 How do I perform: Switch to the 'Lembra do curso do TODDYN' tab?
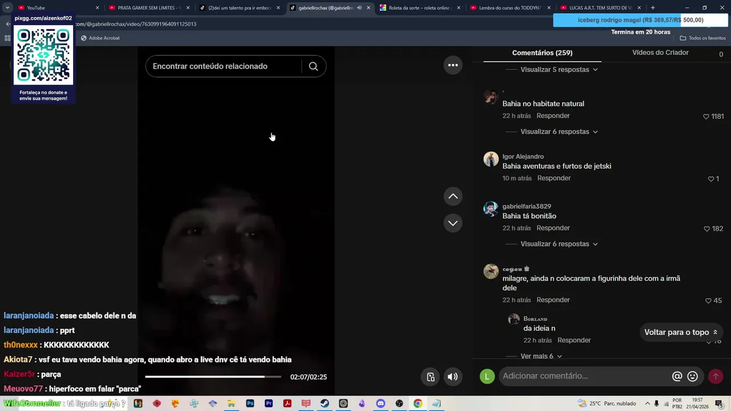click(x=509, y=7)
